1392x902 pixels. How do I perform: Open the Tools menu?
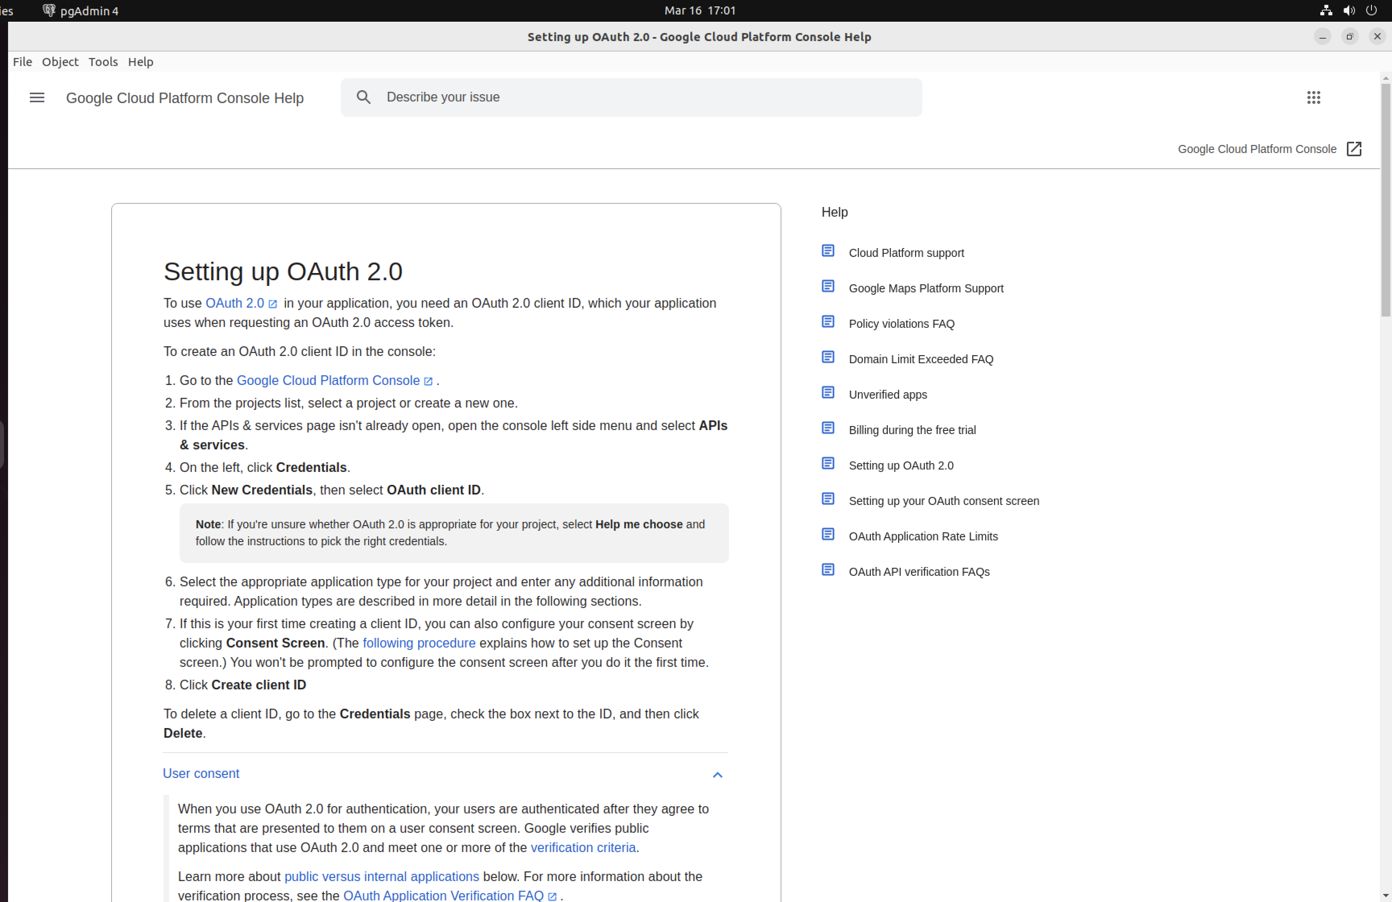coord(103,62)
